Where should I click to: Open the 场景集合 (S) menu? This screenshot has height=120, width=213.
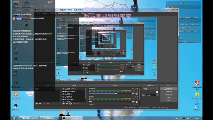[x=74, y=13]
